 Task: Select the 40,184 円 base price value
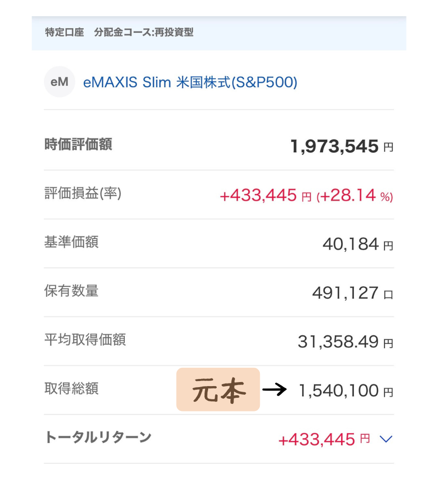[357, 245]
